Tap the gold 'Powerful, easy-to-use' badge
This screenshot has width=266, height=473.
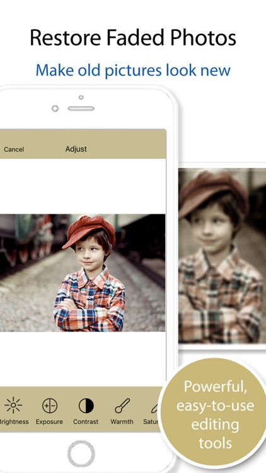(x=214, y=414)
